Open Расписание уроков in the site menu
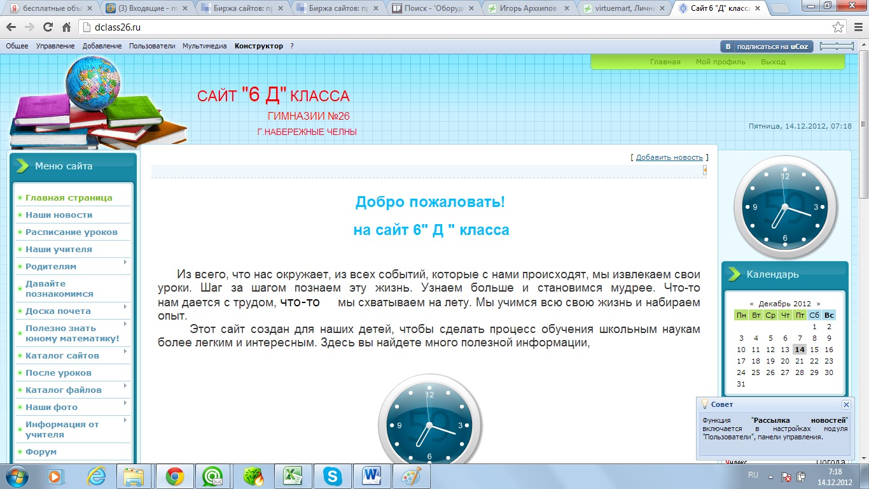 pos(71,232)
